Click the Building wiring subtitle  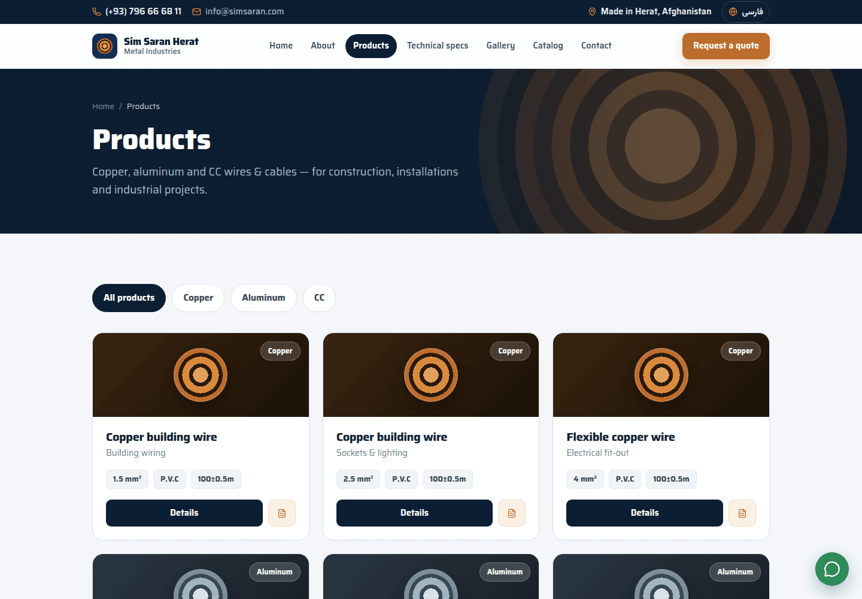pyautogui.click(x=136, y=453)
